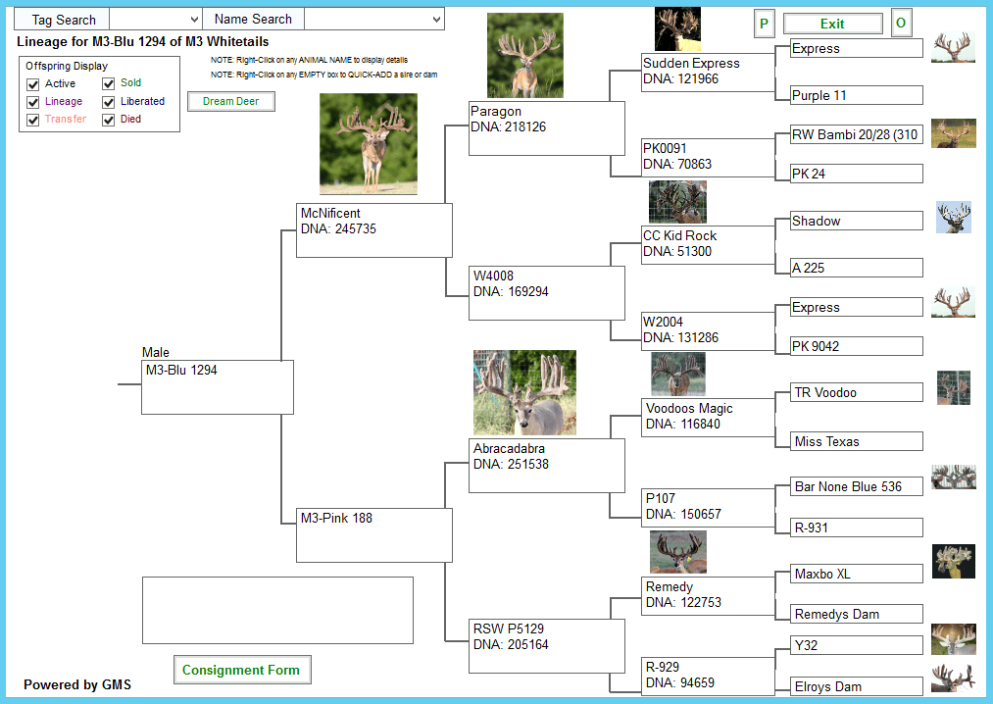Click the McNificent deer photo
This screenshot has width=993, height=704.
368,144
